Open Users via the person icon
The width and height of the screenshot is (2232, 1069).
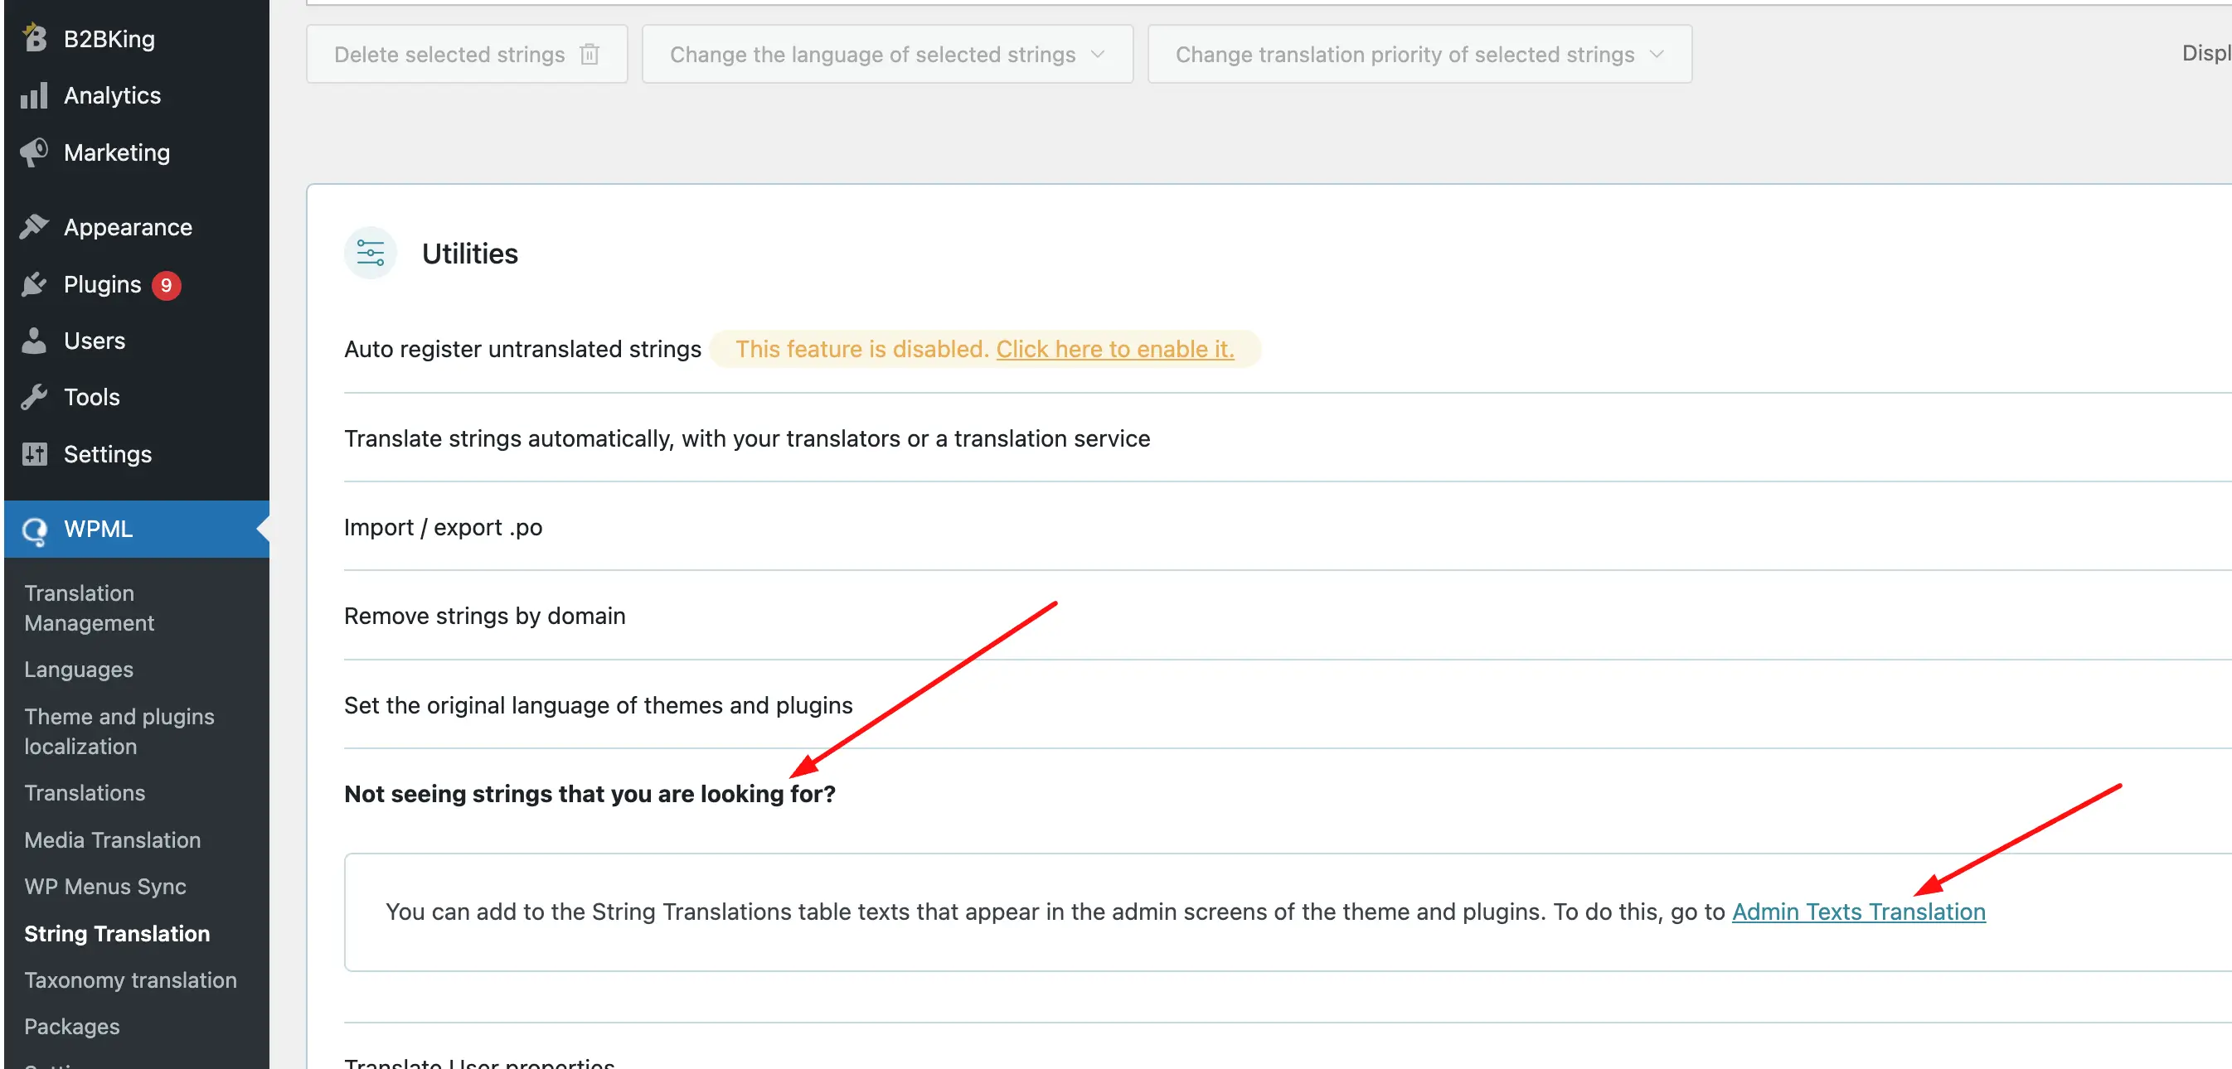tap(34, 341)
